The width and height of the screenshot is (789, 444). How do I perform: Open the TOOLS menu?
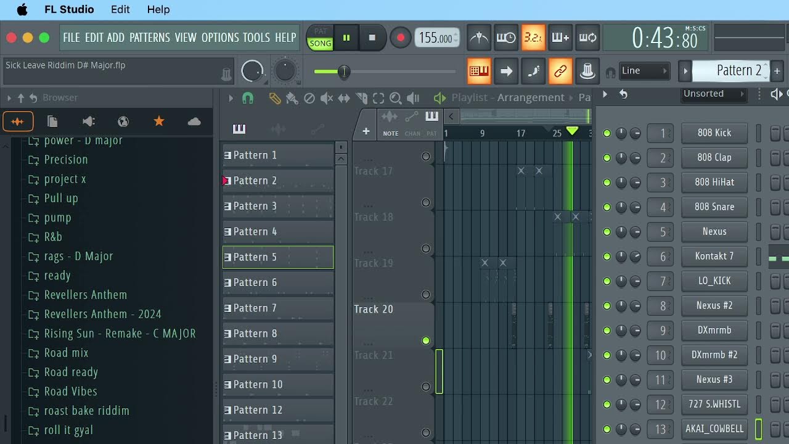coord(256,38)
